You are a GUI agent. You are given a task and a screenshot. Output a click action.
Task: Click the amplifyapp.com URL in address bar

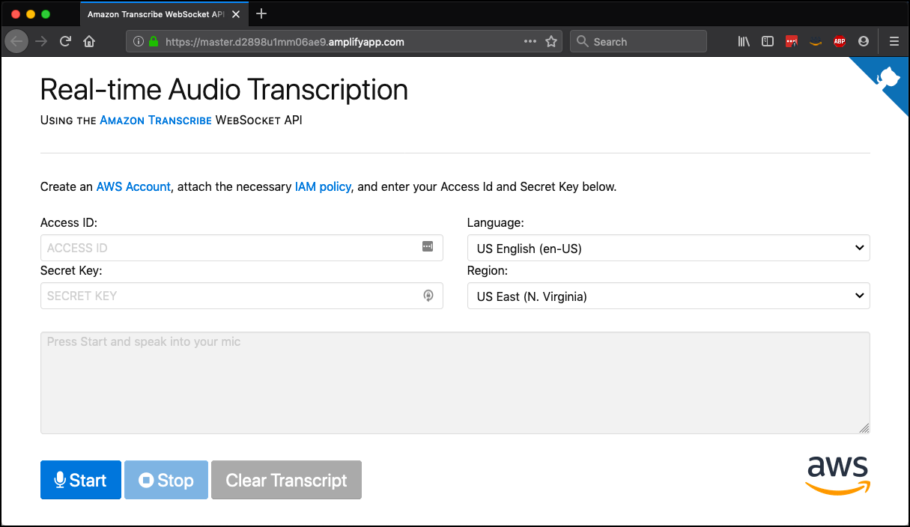[x=285, y=42]
